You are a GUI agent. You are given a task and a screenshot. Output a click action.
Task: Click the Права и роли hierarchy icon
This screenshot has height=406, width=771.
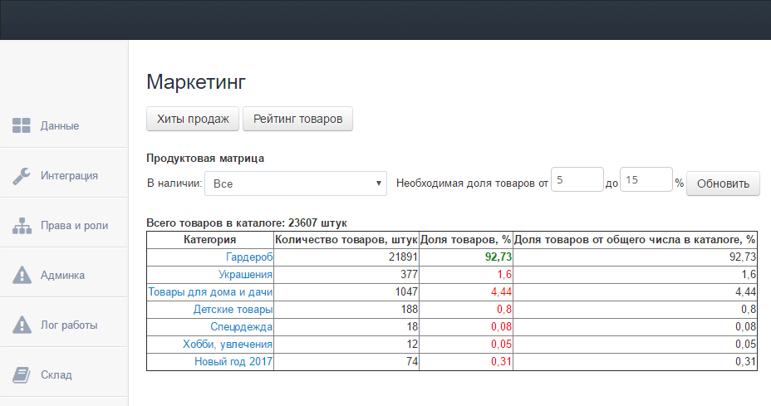pyautogui.click(x=22, y=225)
